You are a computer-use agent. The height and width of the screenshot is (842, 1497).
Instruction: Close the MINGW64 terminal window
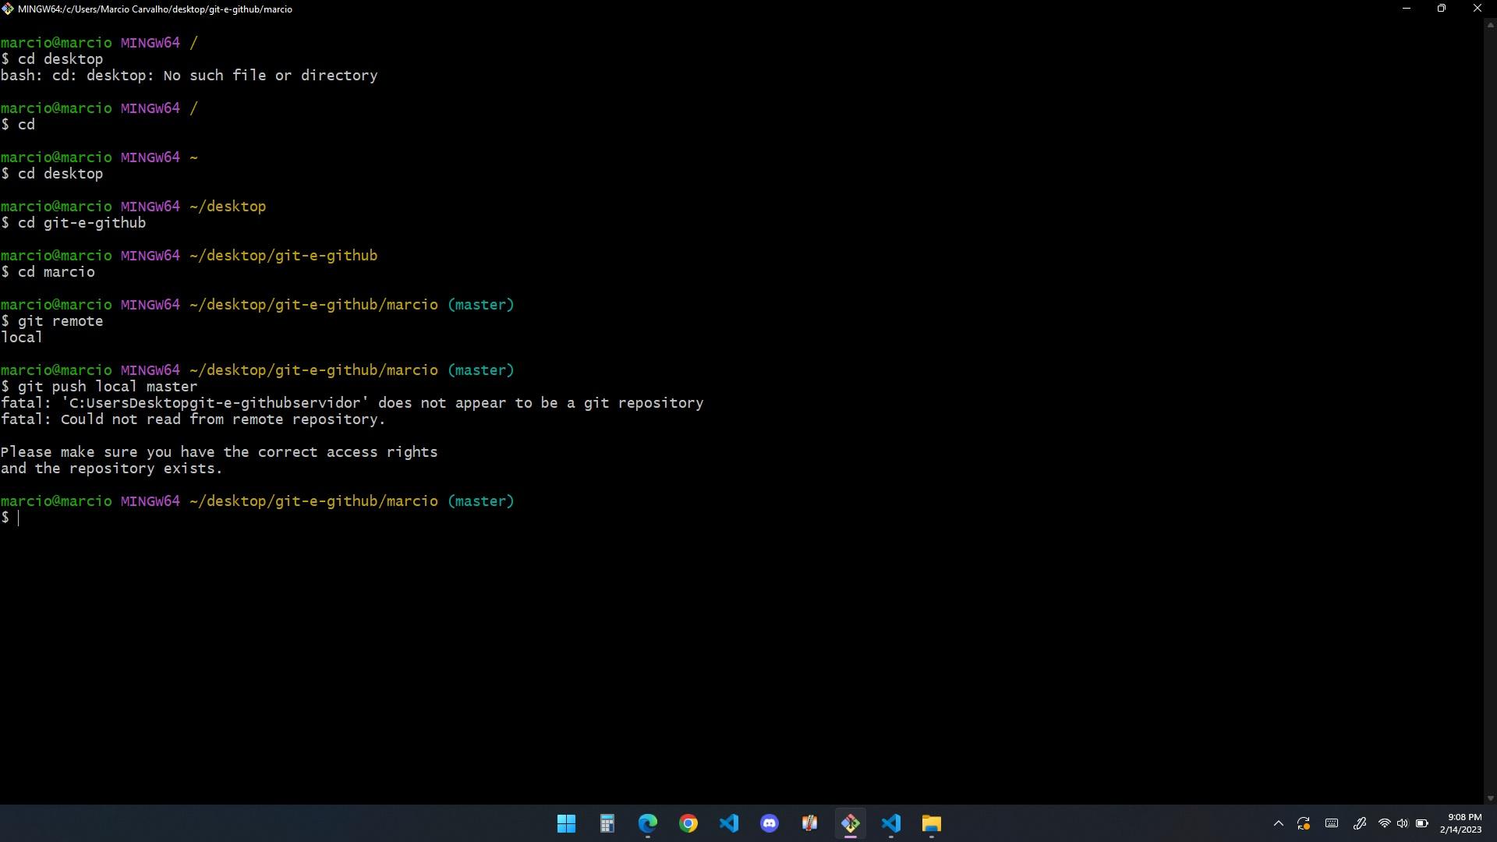pos(1477,9)
